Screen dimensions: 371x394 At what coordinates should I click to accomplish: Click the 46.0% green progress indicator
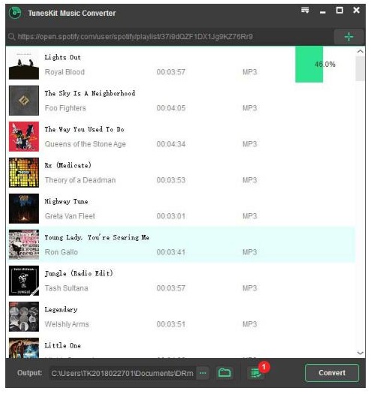[x=309, y=65]
